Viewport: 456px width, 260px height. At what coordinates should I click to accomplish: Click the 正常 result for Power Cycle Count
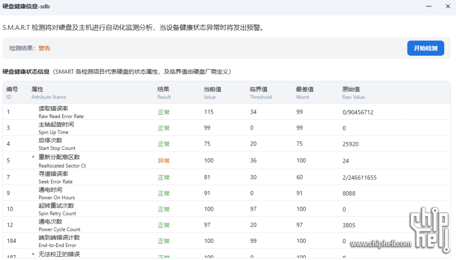pyautogui.click(x=164, y=226)
